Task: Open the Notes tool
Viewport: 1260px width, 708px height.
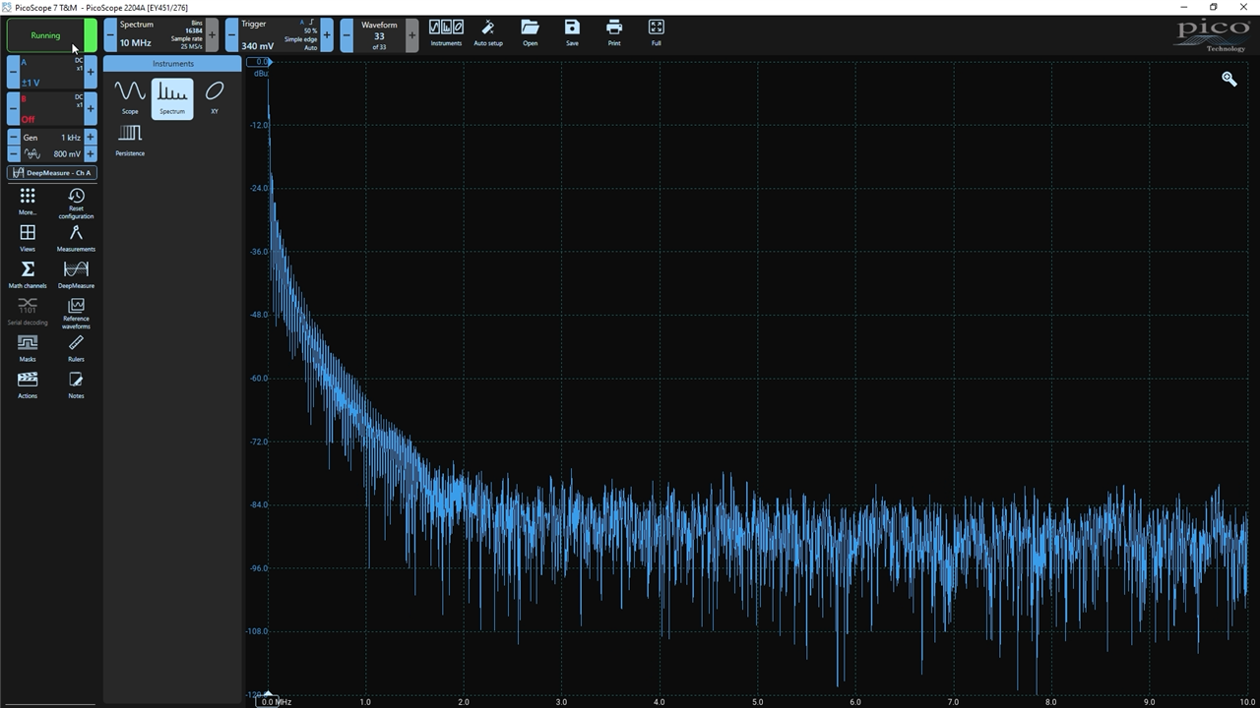Action: point(76,384)
